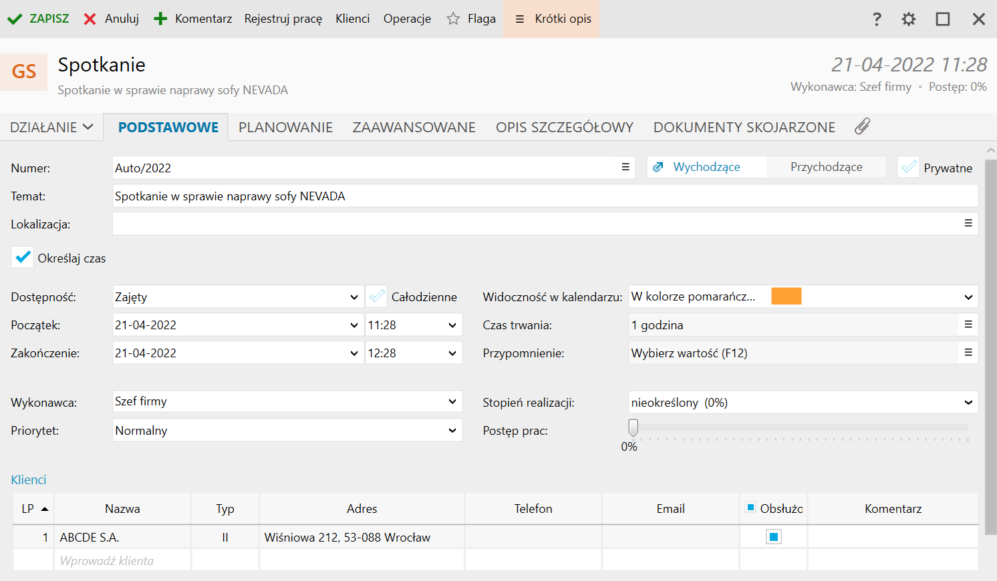Open the Czas trwania list menu icon
Viewport: 997px width, 581px height.
[968, 325]
